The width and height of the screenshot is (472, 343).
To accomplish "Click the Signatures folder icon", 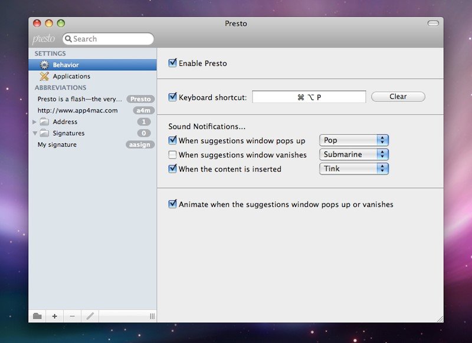I will (44, 133).
